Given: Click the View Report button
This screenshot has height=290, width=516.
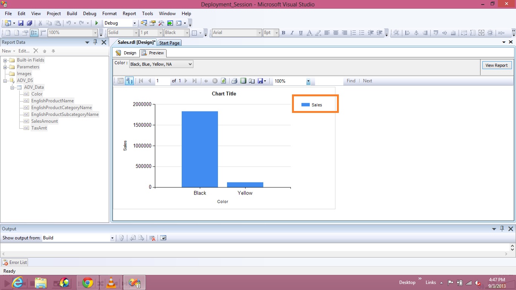Looking at the screenshot, I should pos(496,65).
